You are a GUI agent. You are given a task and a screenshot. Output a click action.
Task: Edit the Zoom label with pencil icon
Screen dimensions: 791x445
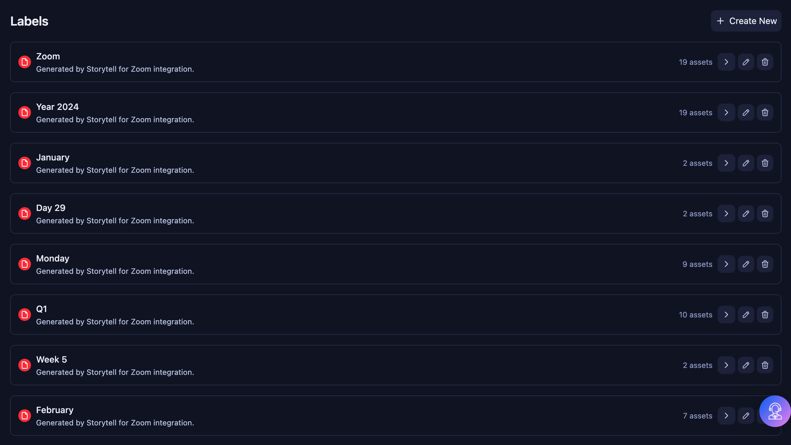746,62
